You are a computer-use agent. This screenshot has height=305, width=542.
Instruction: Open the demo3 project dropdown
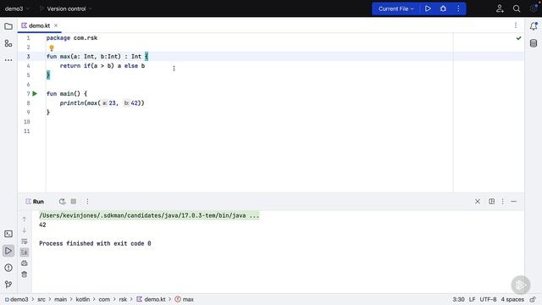[17, 8]
